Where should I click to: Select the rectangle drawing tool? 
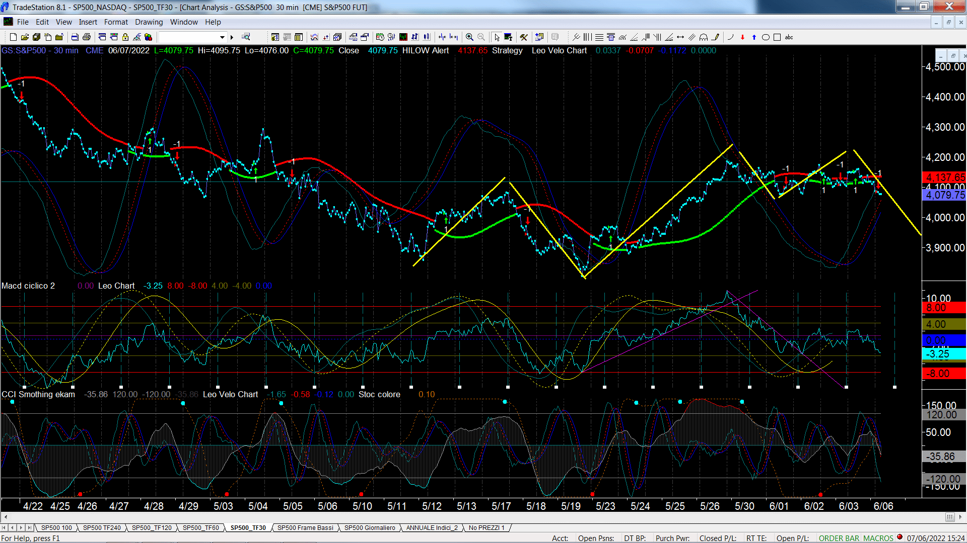click(x=777, y=37)
